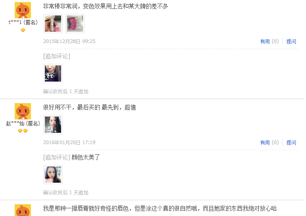This screenshot has height=216, width=306.
Task: Open the lip balm tube photo thumbnail
Action: point(53,24)
